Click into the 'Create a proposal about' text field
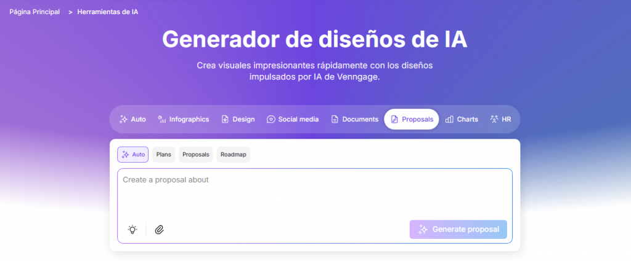 (314, 193)
